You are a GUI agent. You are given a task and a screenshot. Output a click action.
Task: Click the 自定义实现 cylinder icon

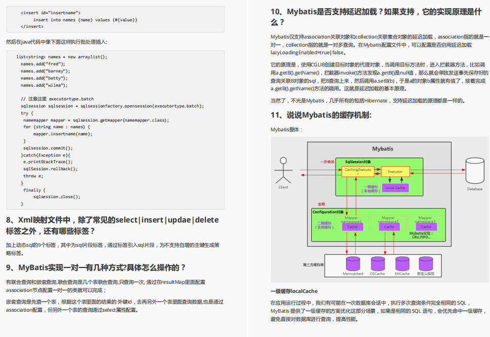426,263
